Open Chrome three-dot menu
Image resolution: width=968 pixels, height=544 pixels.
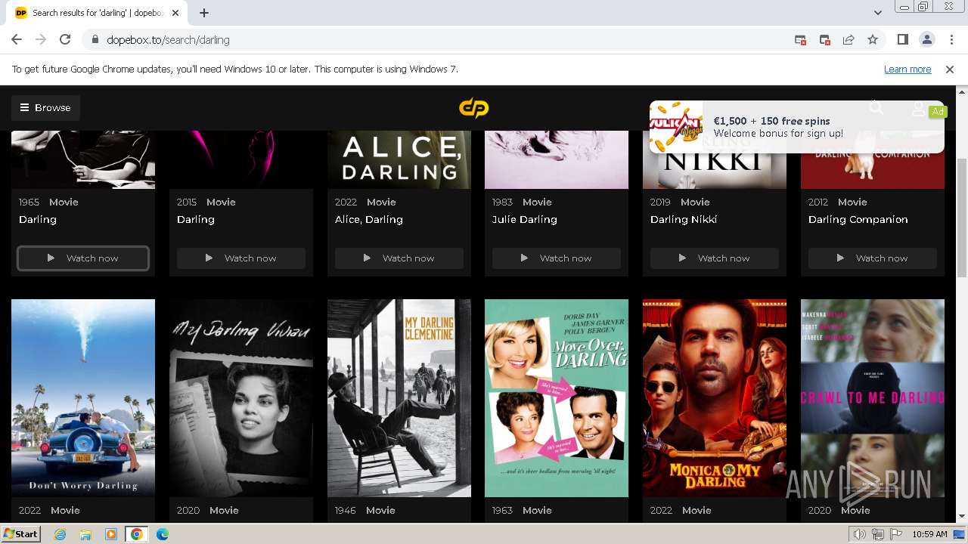(951, 39)
